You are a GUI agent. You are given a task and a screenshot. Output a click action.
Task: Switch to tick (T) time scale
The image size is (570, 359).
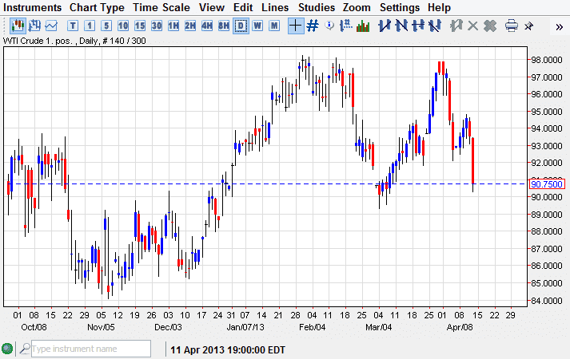(x=73, y=26)
